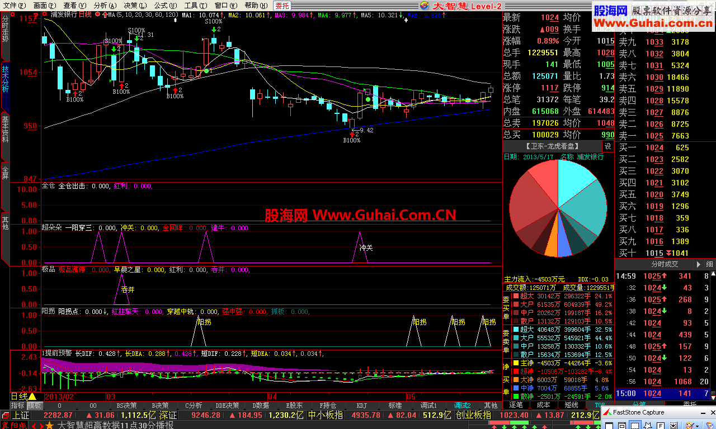Viewport: 716px width, 429px height.
Task: Click the FastStone Capture window title bar
Action: 659,413
